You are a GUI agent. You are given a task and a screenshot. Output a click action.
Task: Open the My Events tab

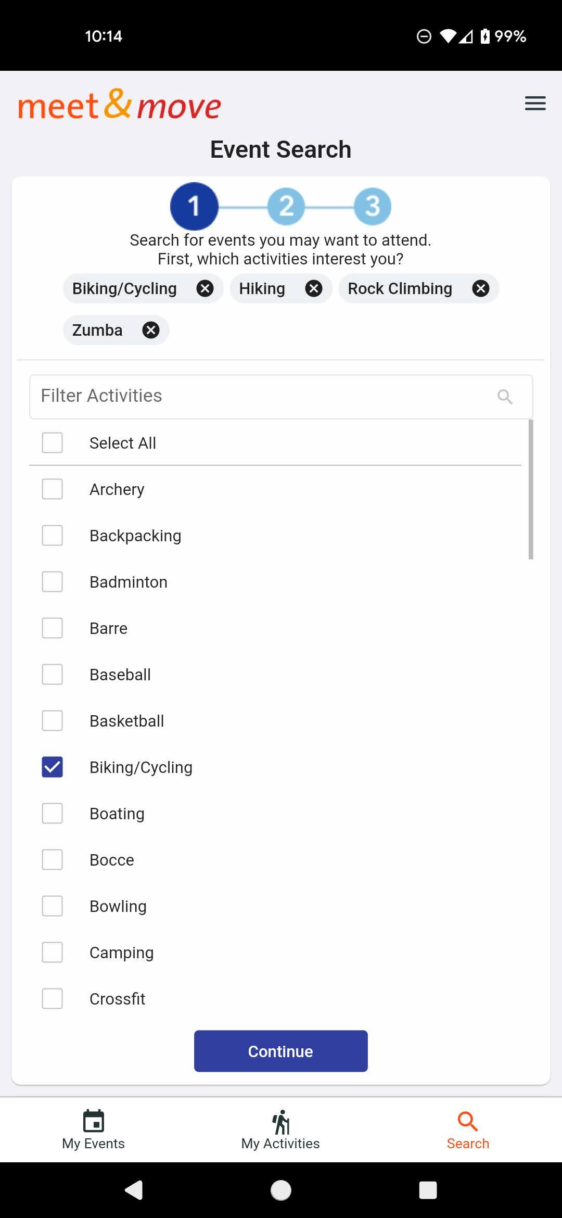pyautogui.click(x=94, y=1130)
